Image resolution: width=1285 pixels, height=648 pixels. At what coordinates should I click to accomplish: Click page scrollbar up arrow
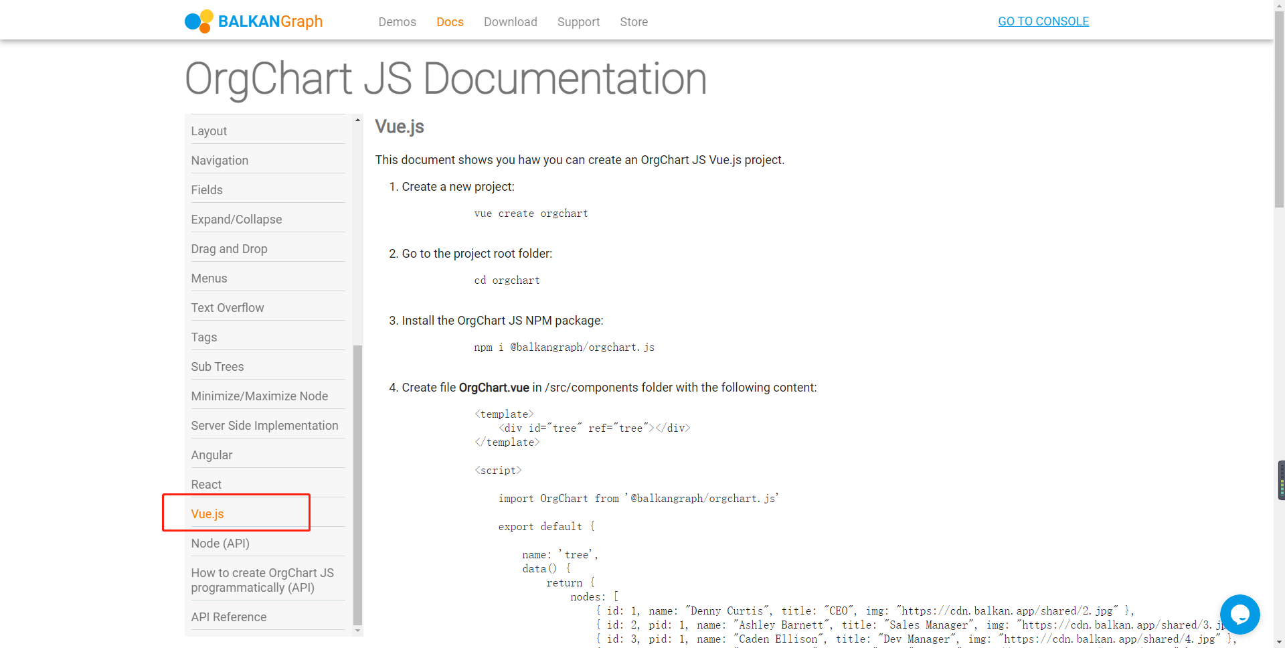[x=1280, y=5]
